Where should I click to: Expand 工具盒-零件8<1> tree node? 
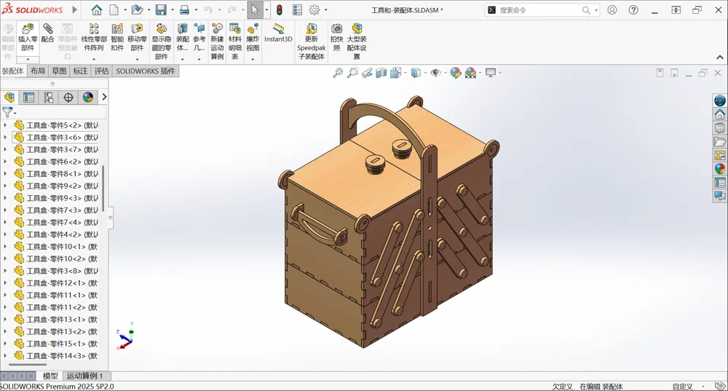coord(5,174)
